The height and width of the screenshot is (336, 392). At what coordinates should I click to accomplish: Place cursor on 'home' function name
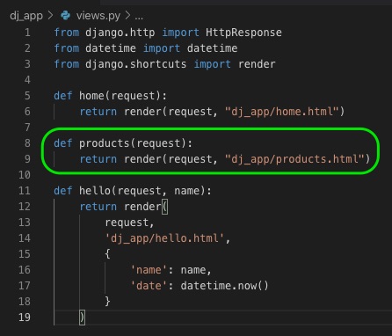pos(91,96)
